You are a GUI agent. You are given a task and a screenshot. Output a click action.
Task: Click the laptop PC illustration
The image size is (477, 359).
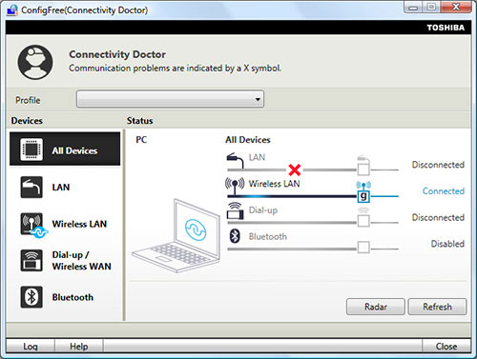pos(176,236)
